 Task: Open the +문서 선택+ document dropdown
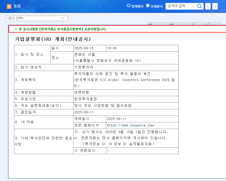(36, 18)
